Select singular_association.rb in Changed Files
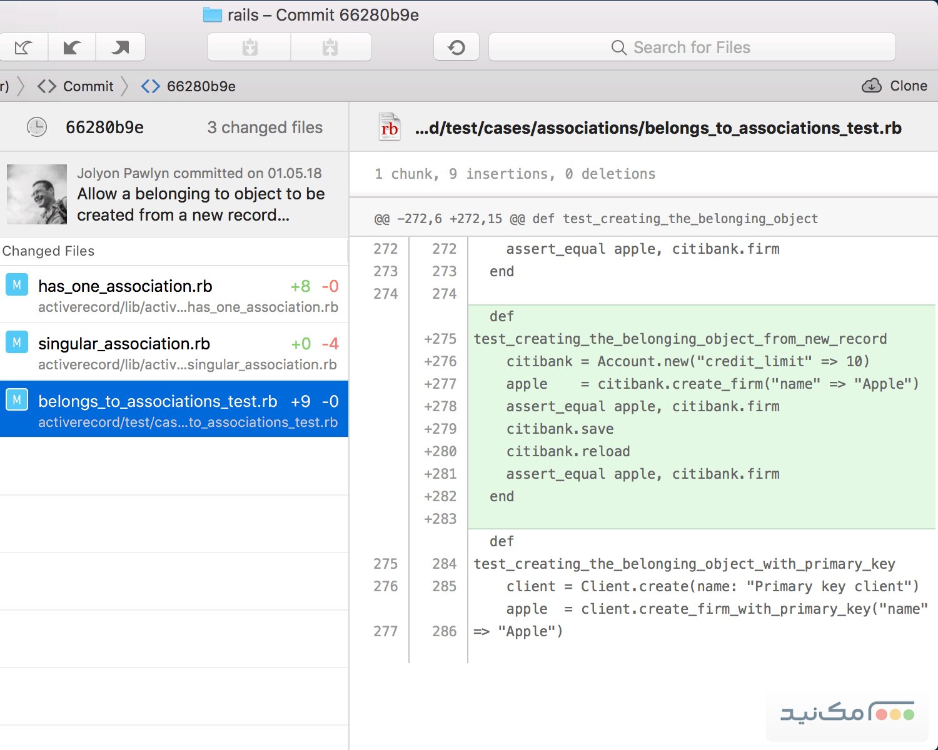 point(124,344)
